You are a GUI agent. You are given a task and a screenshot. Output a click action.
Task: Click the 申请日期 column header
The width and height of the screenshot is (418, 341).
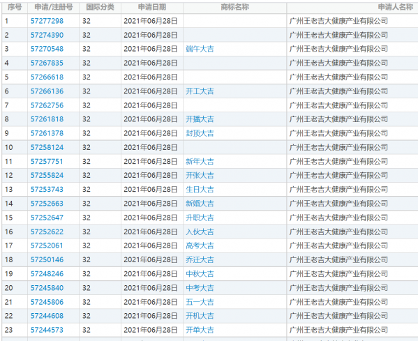pyautogui.click(x=152, y=7)
